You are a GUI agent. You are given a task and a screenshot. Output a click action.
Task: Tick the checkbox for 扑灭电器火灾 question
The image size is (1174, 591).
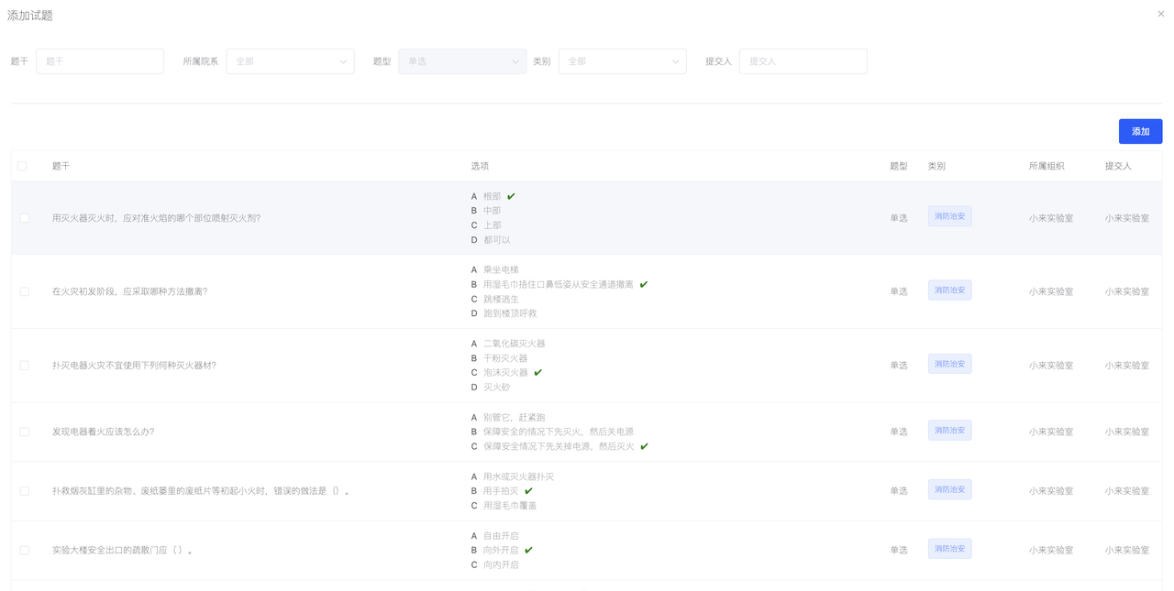point(24,365)
